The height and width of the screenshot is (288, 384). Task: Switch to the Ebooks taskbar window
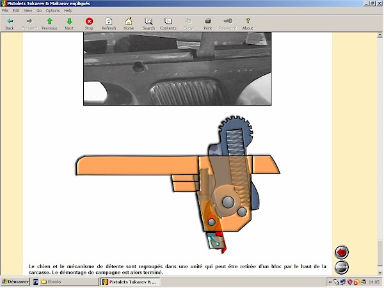69,282
